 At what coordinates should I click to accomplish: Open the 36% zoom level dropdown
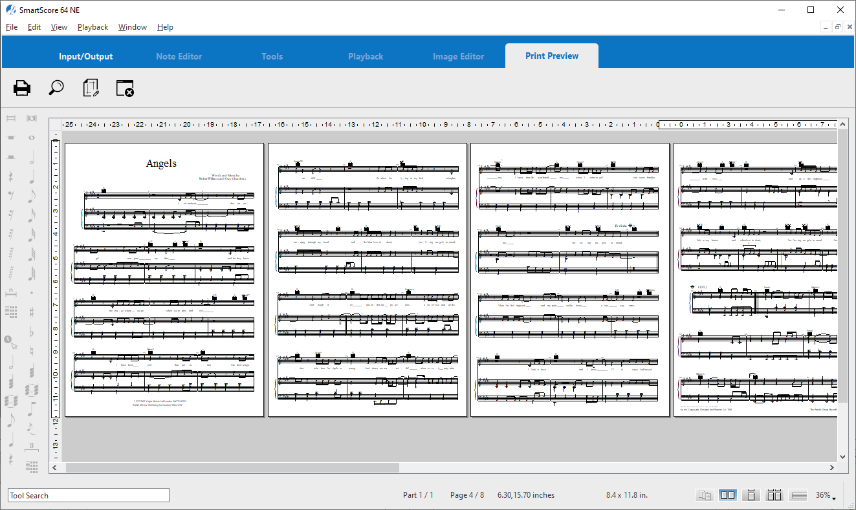(826, 495)
